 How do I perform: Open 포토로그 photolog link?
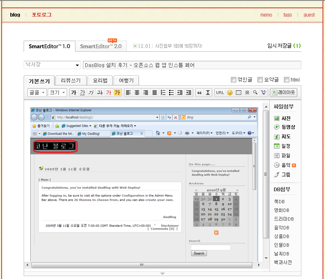pyautogui.click(x=41, y=15)
